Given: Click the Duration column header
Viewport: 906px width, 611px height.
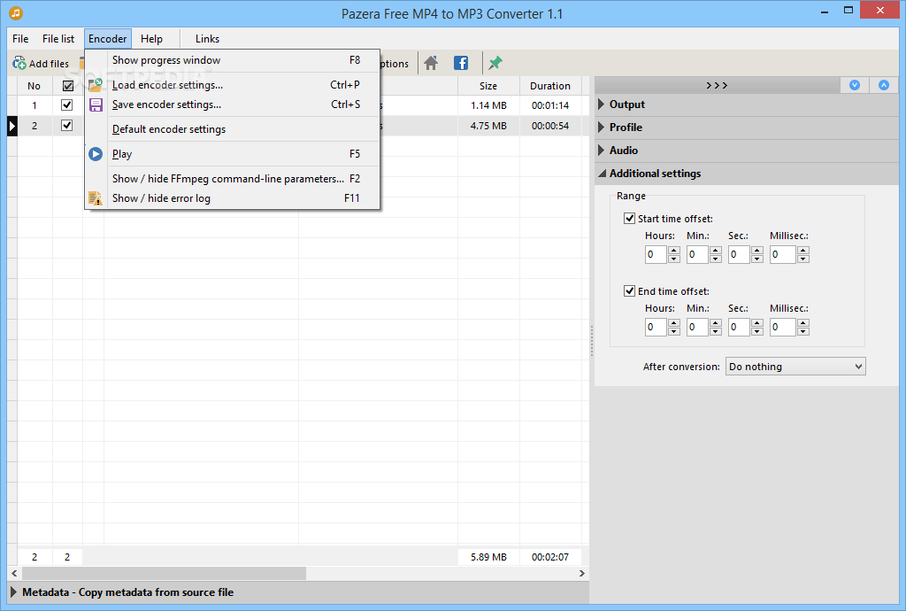Looking at the screenshot, I should coord(550,86).
